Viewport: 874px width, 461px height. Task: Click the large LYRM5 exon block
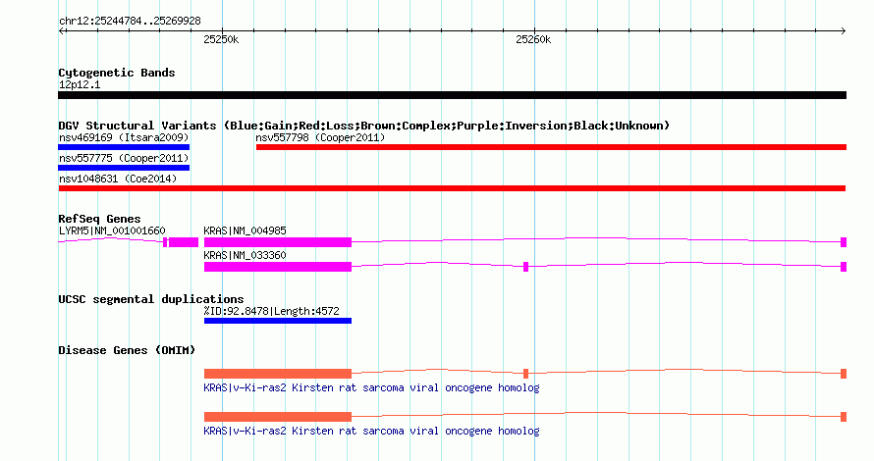coord(184,242)
